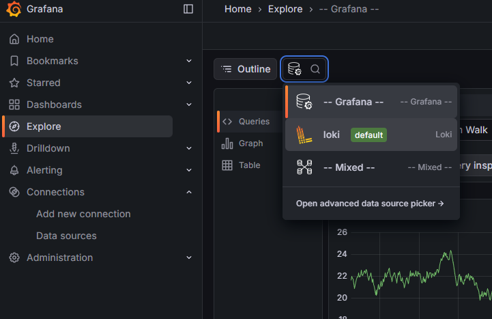Open Alerting in the sidebar
Viewport: 492px width, 319px height.
click(x=44, y=170)
